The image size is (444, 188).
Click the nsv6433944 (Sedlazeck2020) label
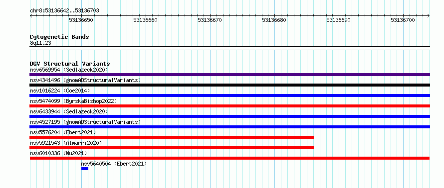pos(69,111)
